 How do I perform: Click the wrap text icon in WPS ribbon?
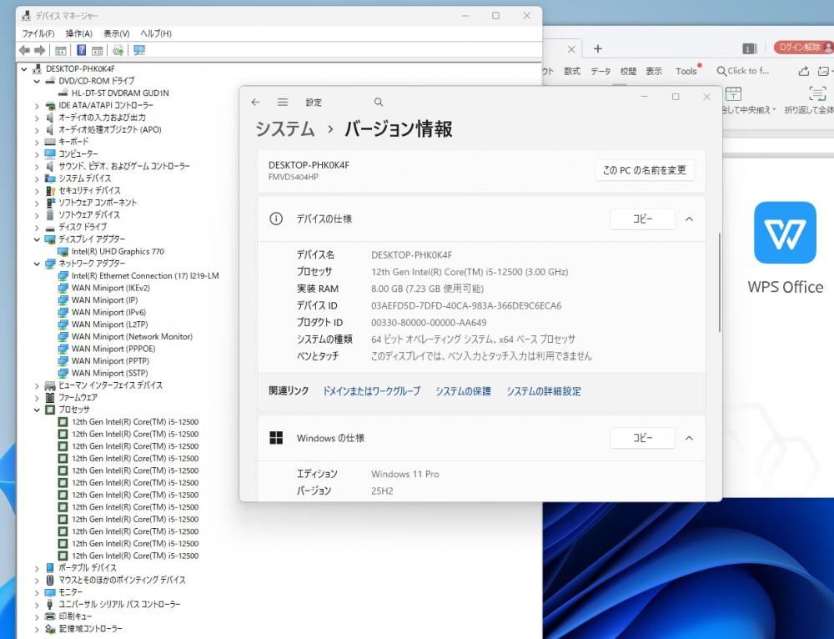point(817,93)
